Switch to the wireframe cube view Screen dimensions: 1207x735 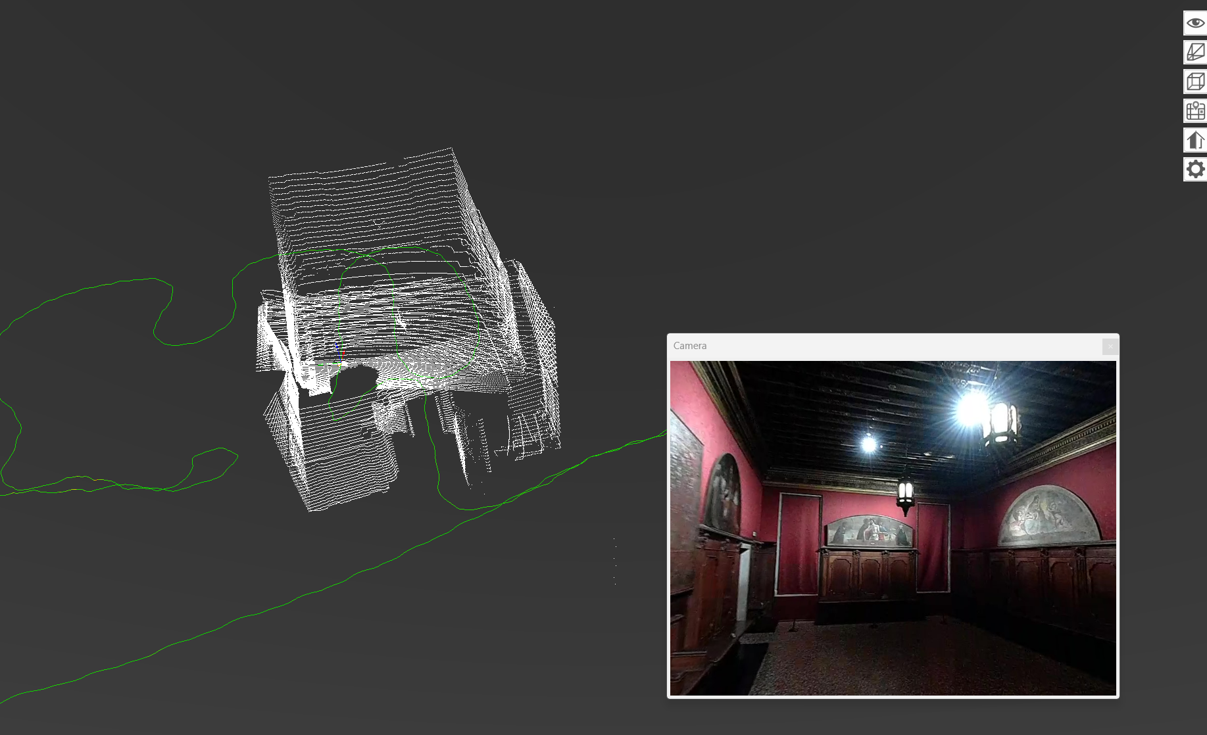(x=1195, y=82)
